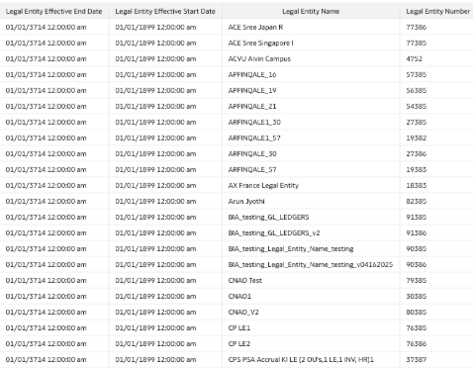Click the CNAO_V2 entity name
The image size is (473, 368).
click(243, 312)
